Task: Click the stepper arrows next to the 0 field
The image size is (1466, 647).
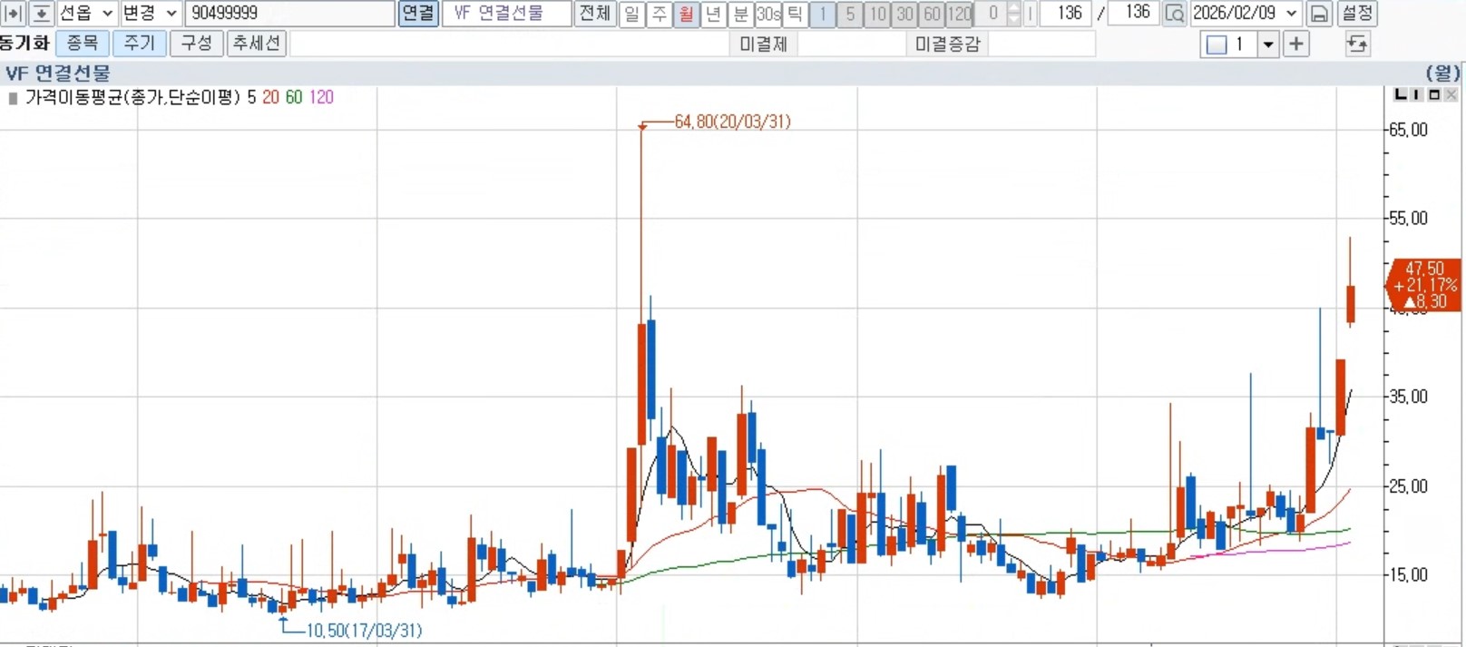Action: [x=1013, y=14]
